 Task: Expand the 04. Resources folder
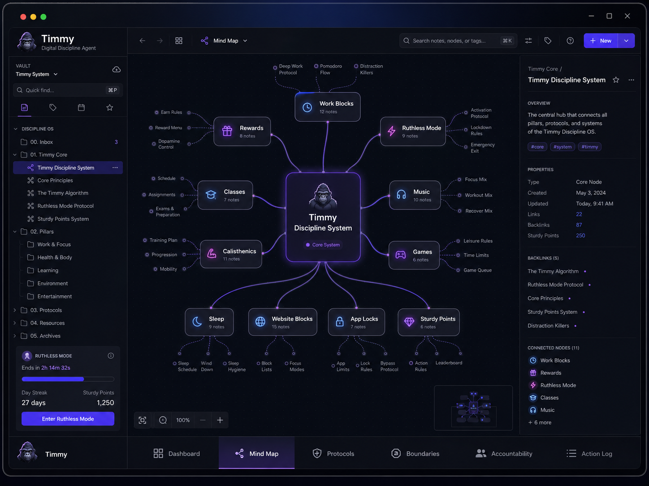click(15, 323)
